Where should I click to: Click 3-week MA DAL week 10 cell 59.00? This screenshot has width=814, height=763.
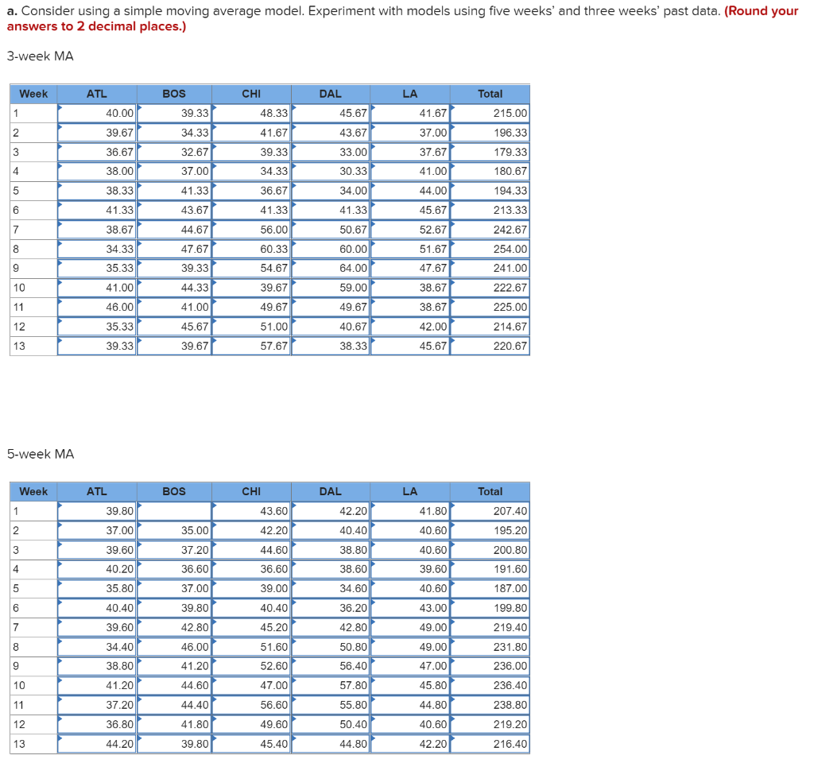(x=331, y=288)
